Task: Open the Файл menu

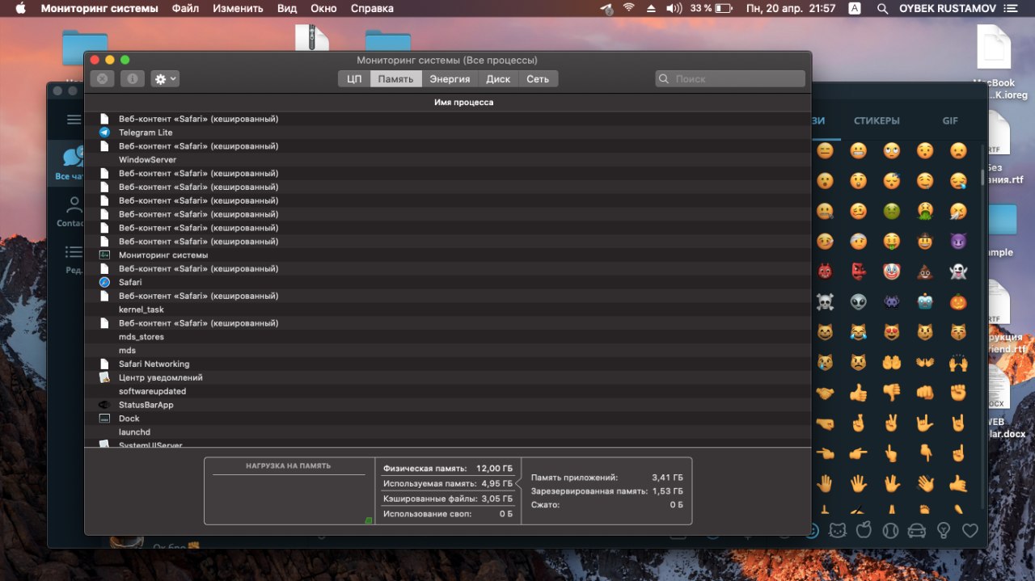Action: pyautogui.click(x=185, y=9)
